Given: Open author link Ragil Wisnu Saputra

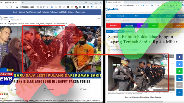Looking at the screenshot, I should 119,50.
